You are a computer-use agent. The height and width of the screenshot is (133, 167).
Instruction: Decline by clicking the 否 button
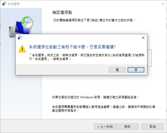click(x=136, y=70)
